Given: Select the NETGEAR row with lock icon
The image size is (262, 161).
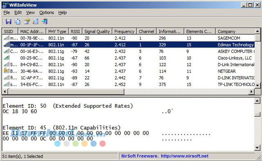Looking at the screenshot, I should pos(128,71).
